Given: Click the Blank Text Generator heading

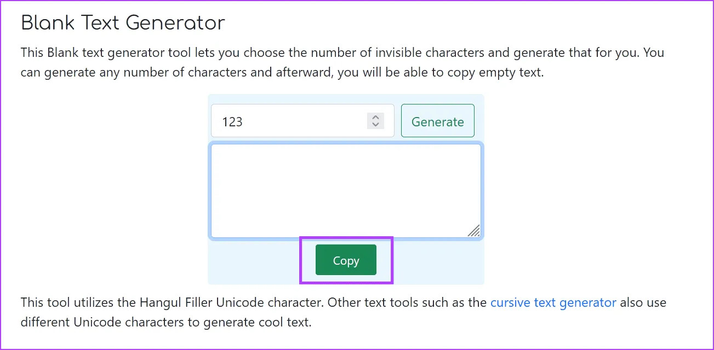Looking at the screenshot, I should coord(123,23).
